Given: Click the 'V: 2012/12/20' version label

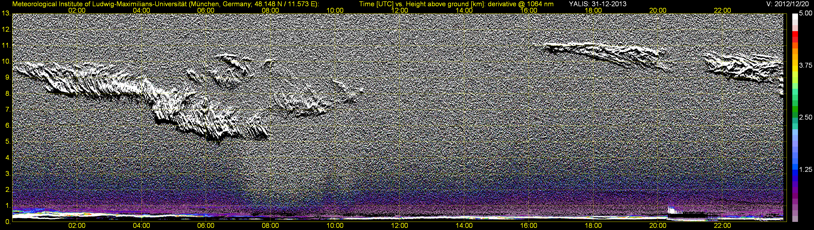Looking at the screenshot, I should pyautogui.click(x=788, y=4).
